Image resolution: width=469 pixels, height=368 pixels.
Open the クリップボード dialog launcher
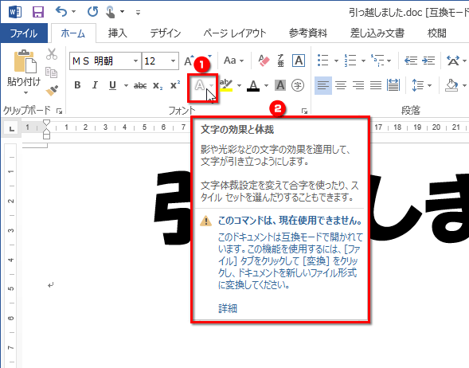coord(59,112)
